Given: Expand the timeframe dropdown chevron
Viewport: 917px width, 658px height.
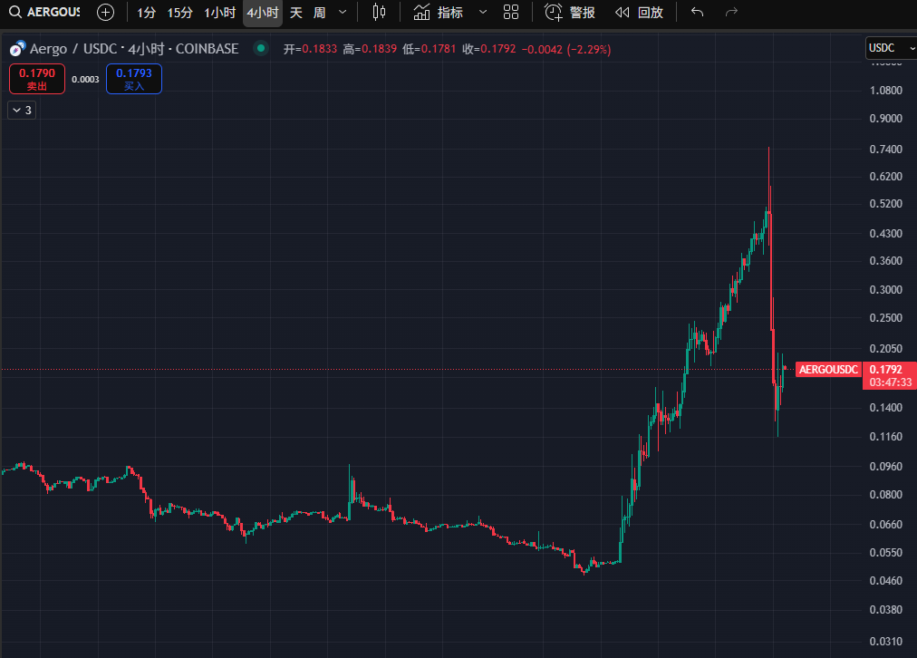Looking at the screenshot, I should (342, 13).
